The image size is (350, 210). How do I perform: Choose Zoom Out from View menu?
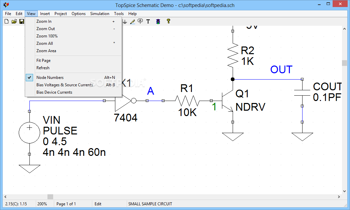74,28
